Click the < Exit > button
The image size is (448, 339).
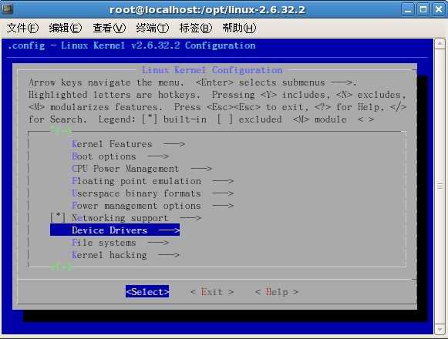(x=212, y=292)
